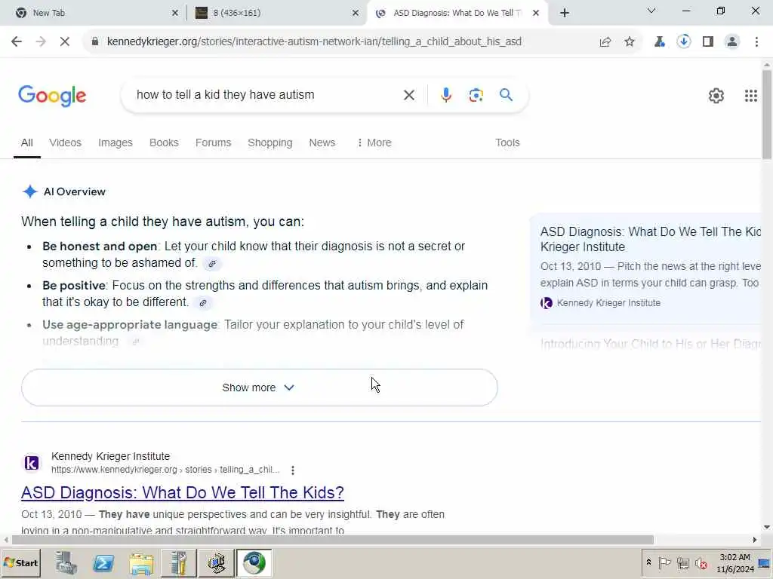773x579 pixels.
Task: Open the taskbar clock showing 3:02 AM
Action: coord(735,563)
